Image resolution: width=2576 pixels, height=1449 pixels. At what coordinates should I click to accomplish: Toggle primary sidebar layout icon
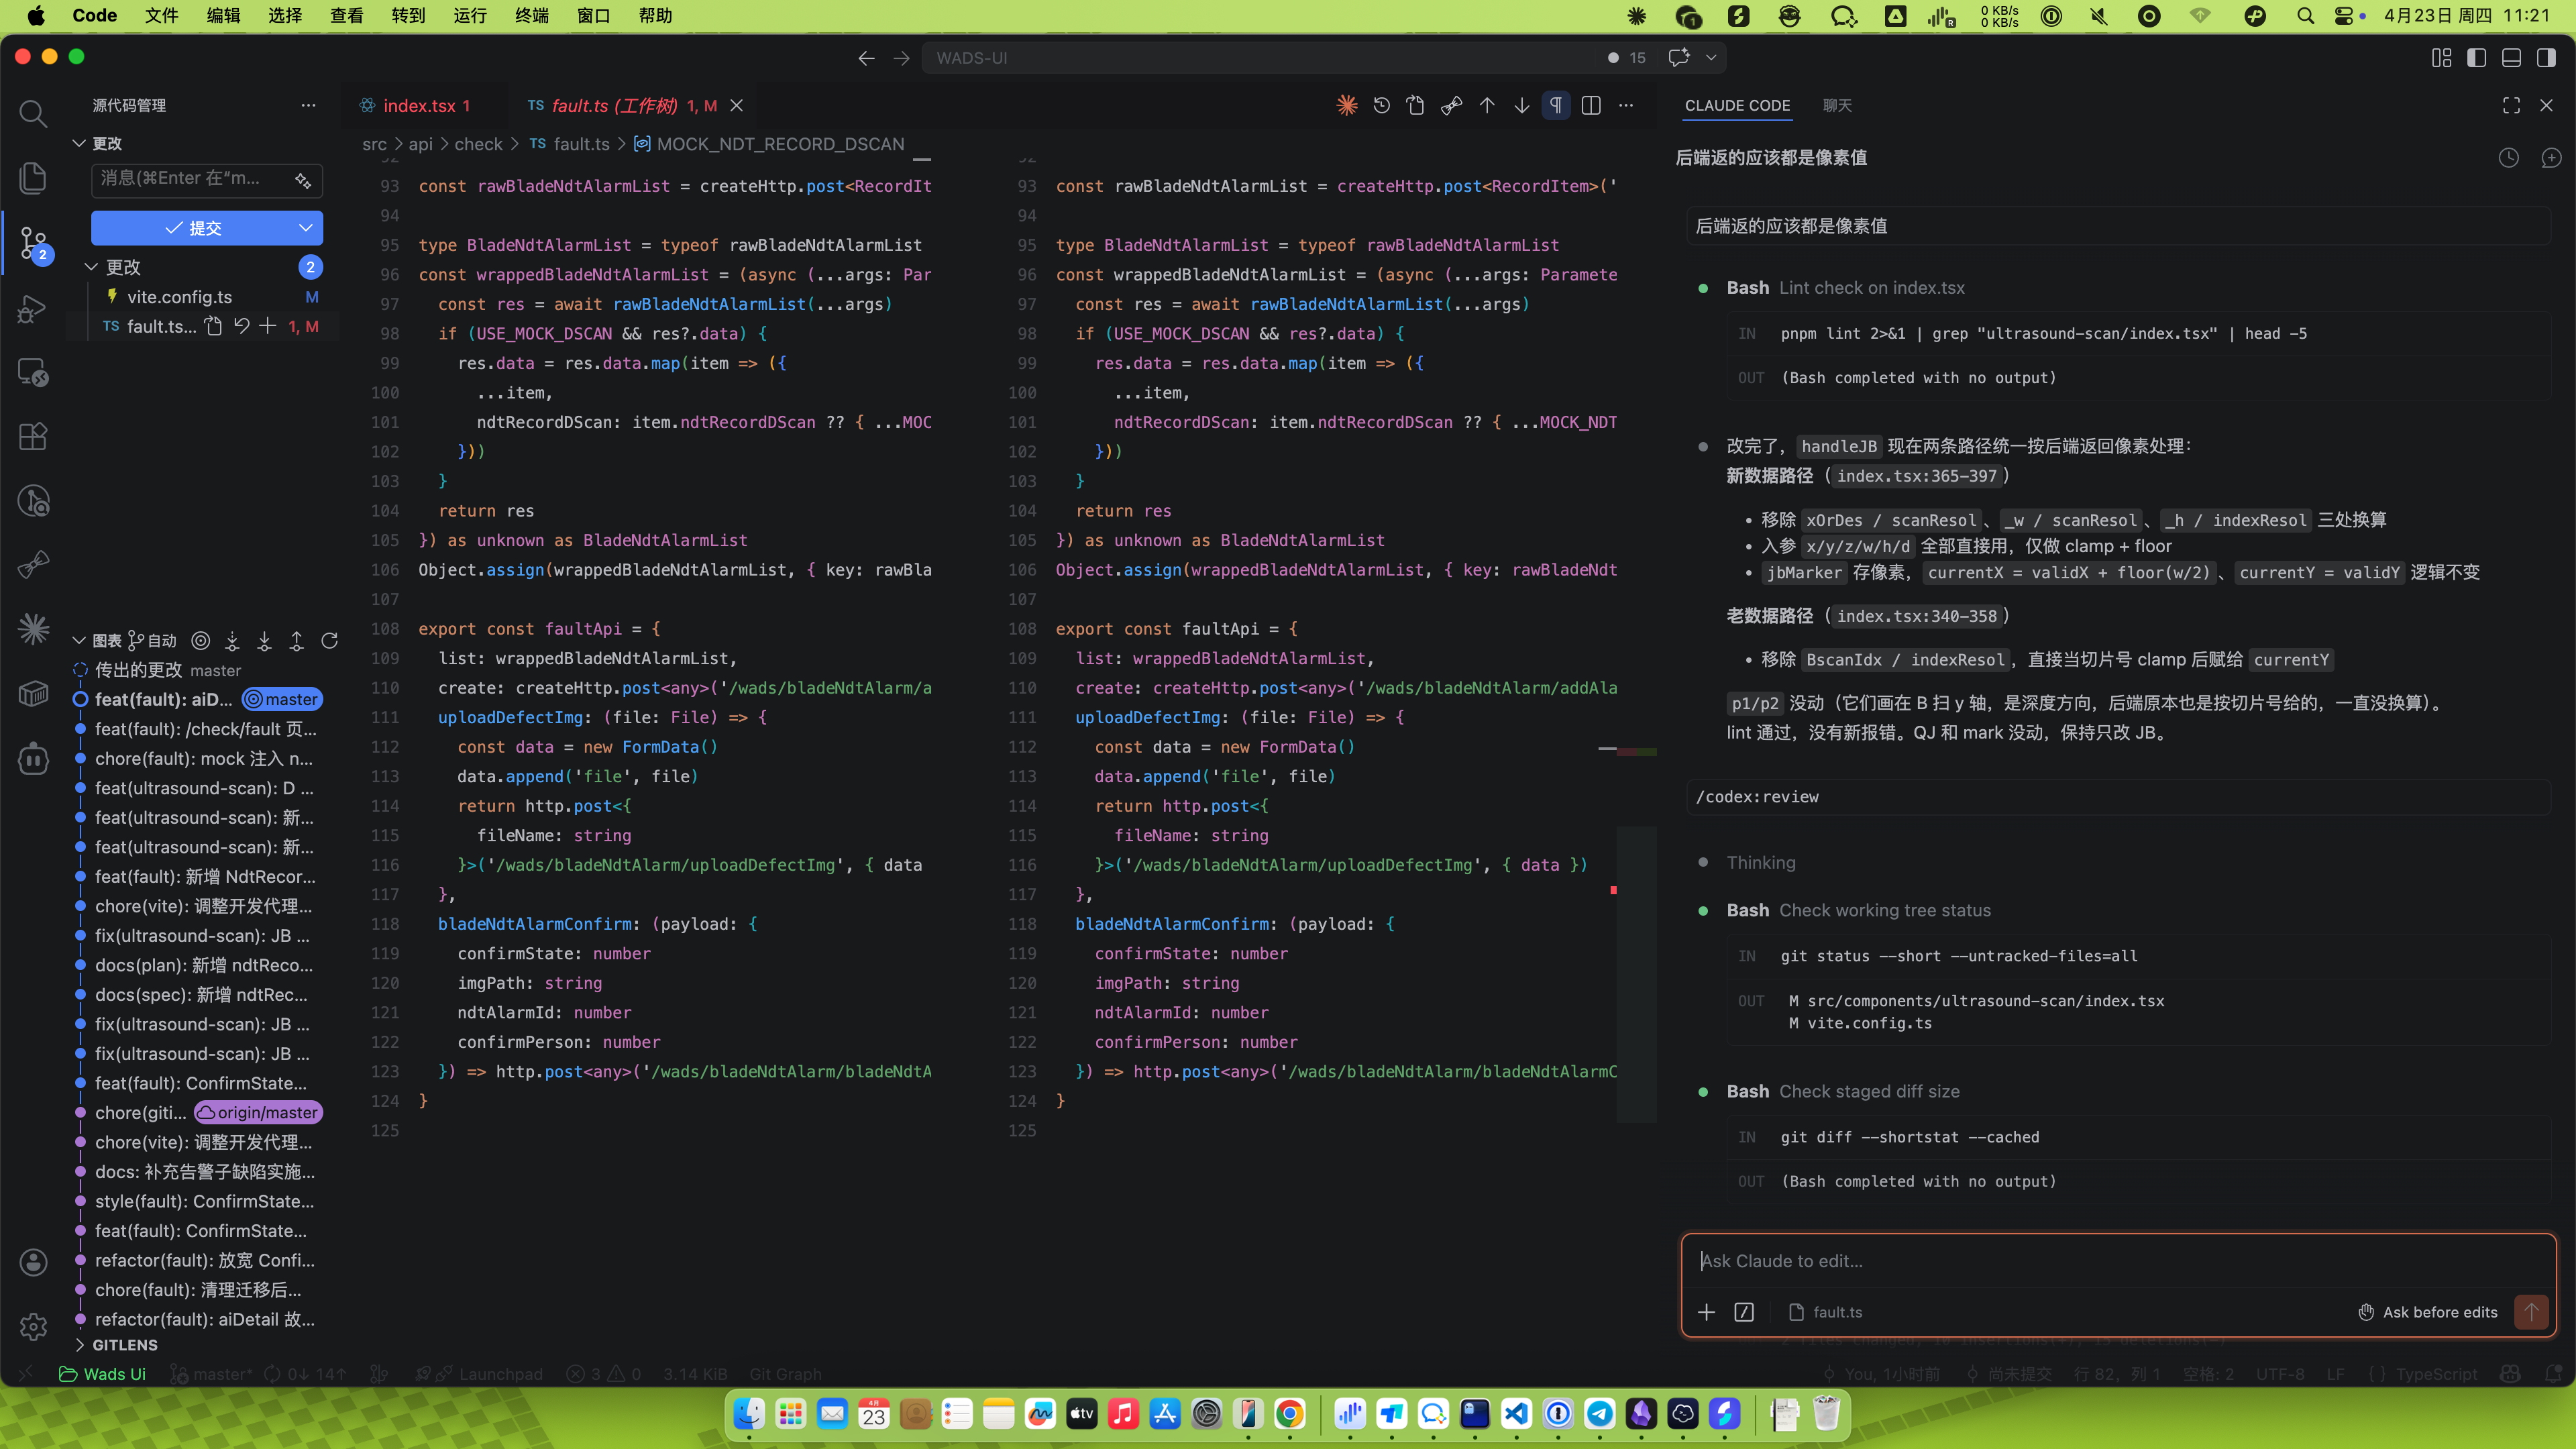pyautogui.click(x=2476, y=58)
